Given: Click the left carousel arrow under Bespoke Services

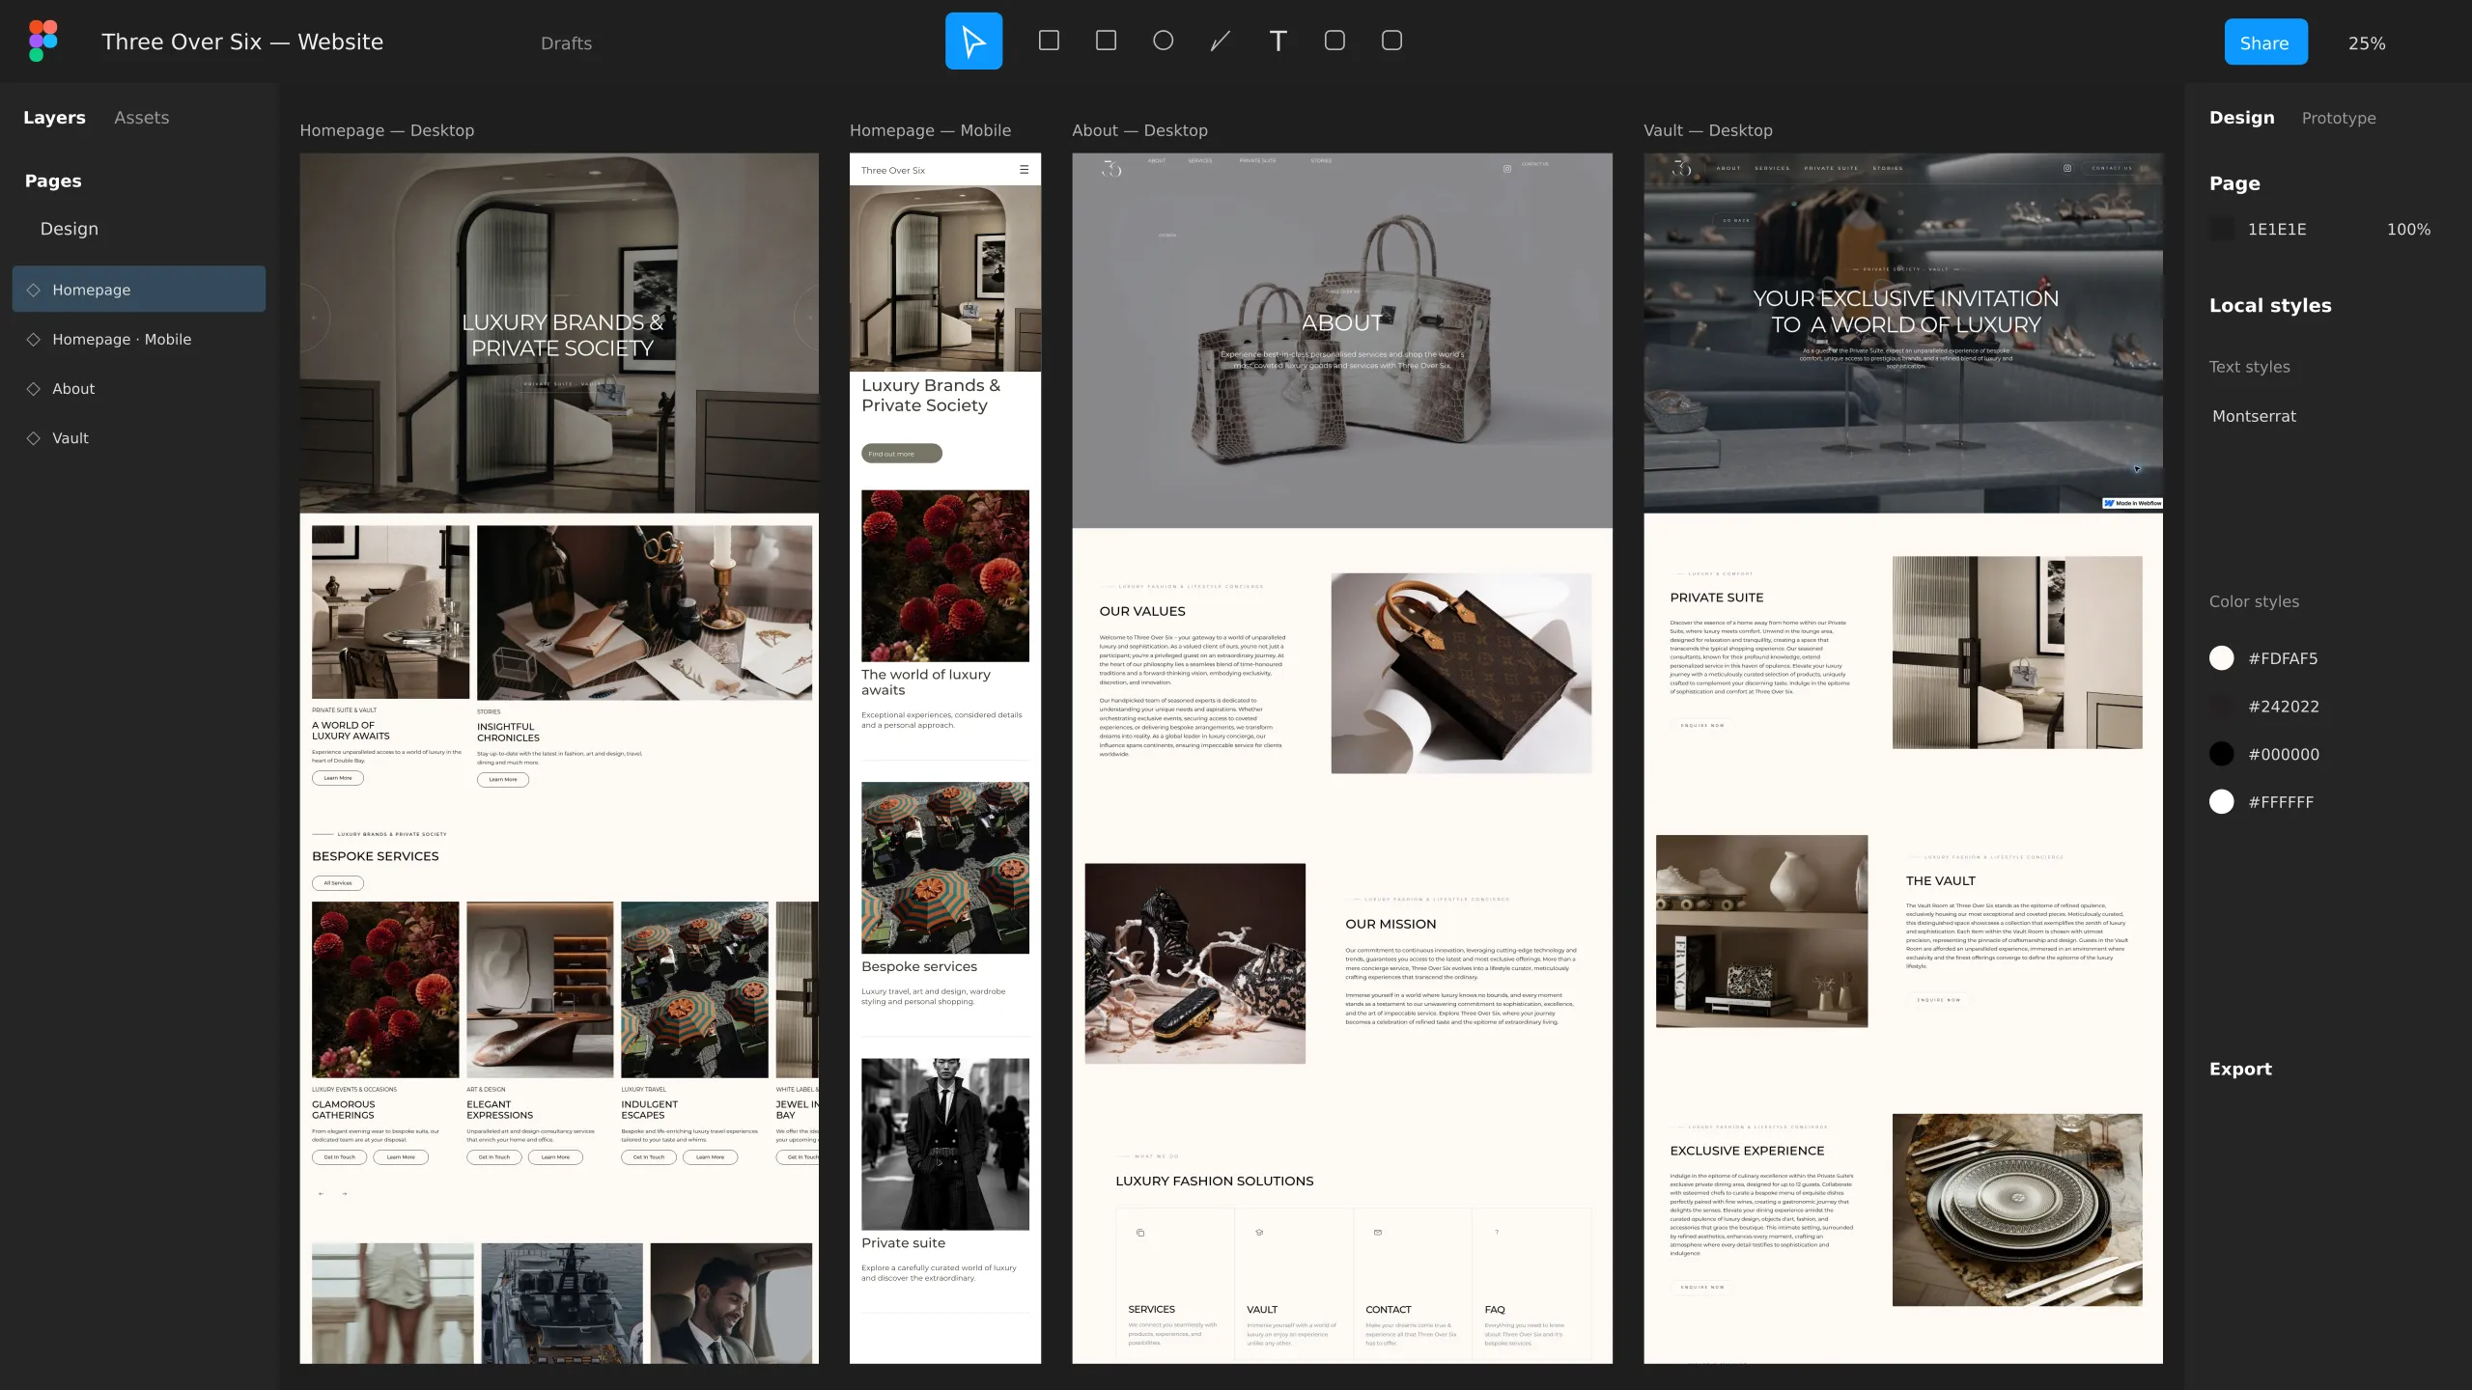Looking at the screenshot, I should pos(321,1194).
